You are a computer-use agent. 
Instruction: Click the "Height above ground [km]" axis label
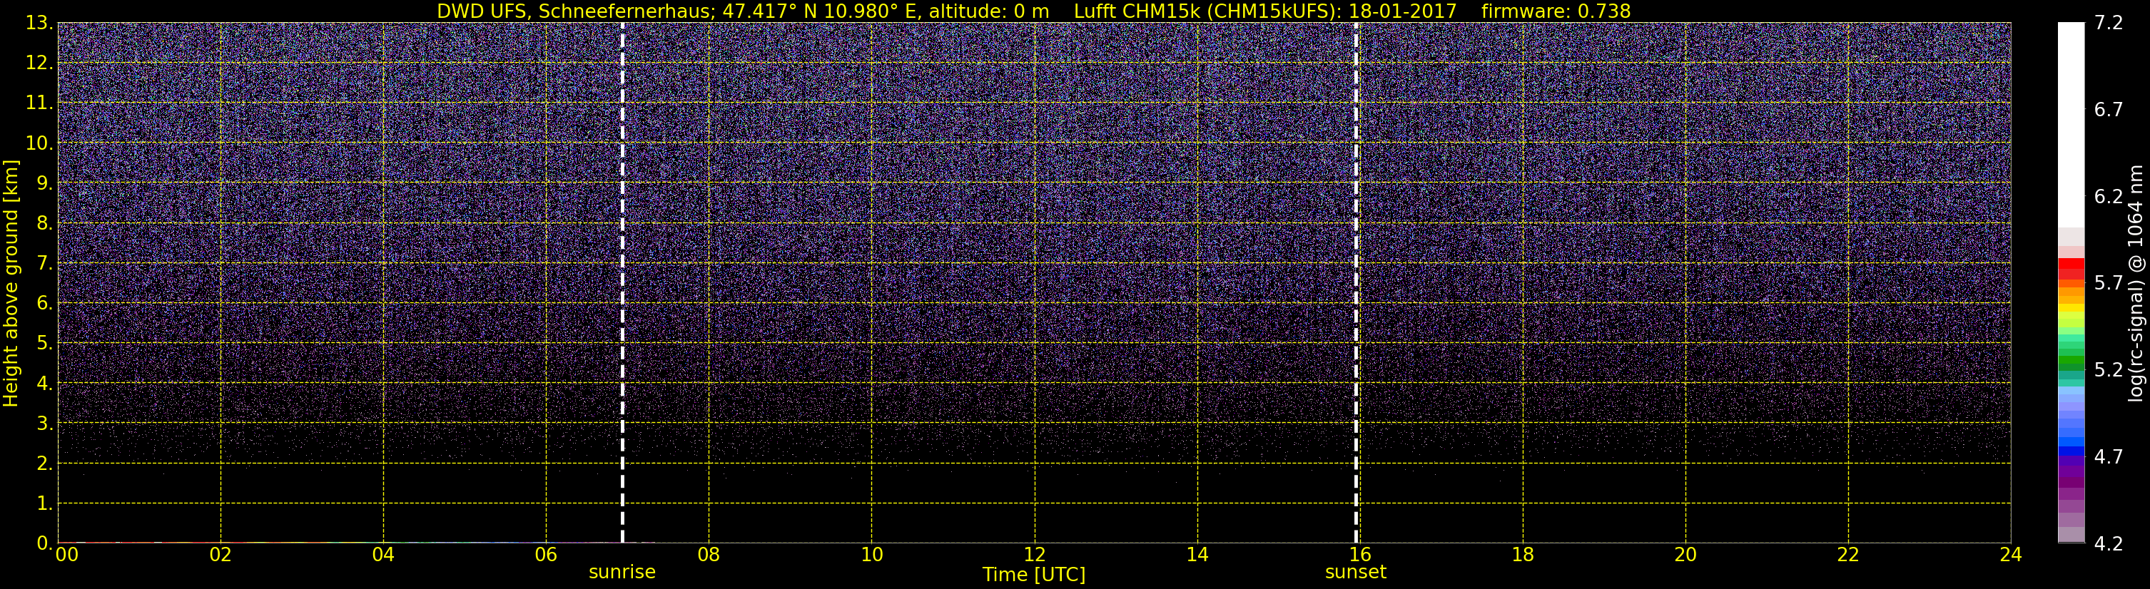[x=11, y=284]
